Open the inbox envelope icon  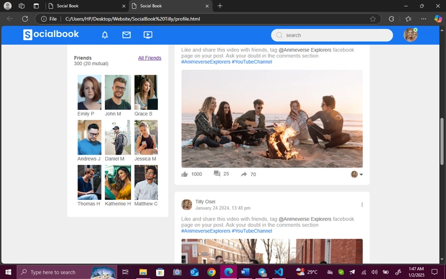127,35
